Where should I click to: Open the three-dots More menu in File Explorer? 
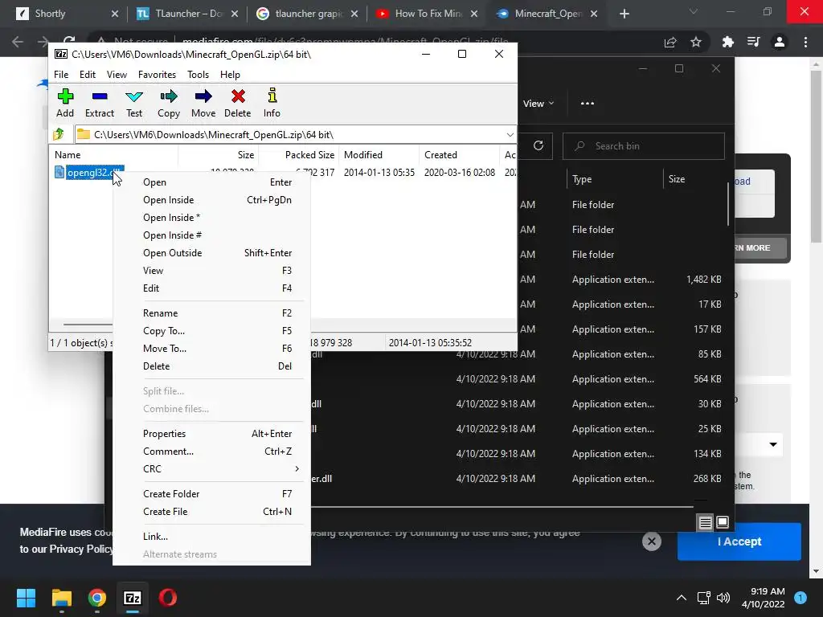point(588,104)
